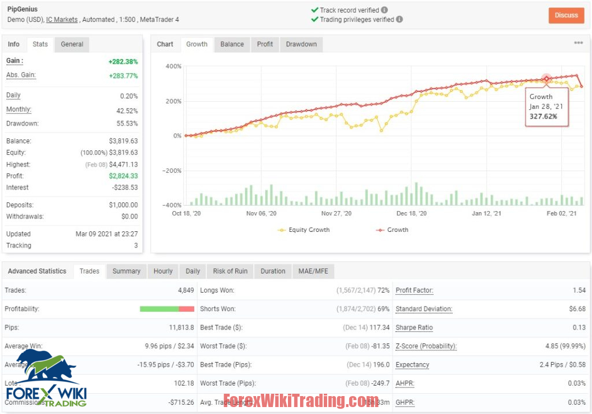
Task: Click the Shorts Won 69% value
Action: point(384,309)
